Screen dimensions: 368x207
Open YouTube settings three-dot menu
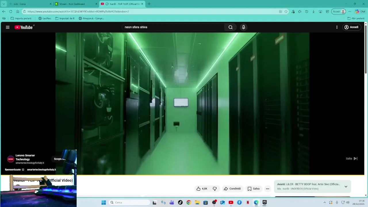pyautogui.click(x=337, y=27)
